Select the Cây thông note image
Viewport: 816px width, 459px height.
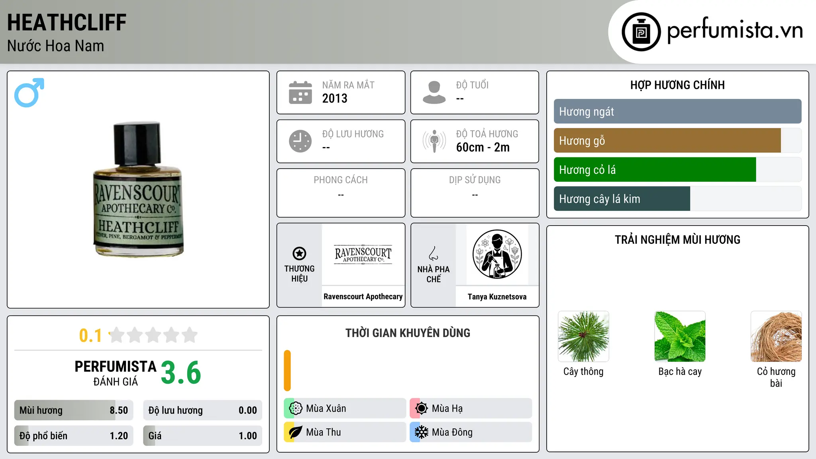583,336
